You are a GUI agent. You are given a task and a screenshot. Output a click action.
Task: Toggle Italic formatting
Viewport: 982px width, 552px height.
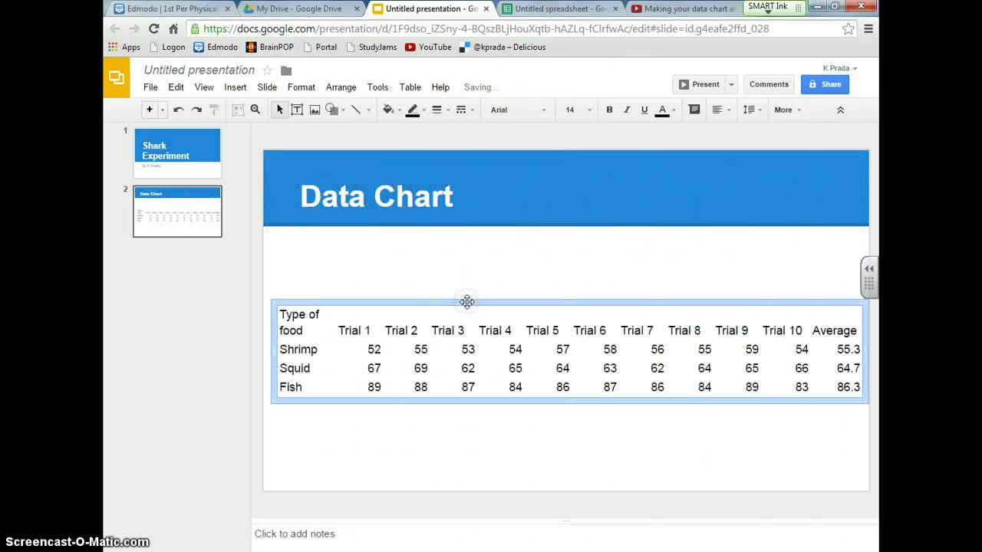tap(627, 110)
